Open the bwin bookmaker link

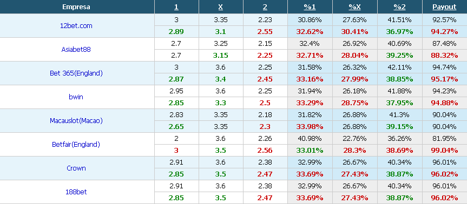pyautogui.click(x=76, y=97)
